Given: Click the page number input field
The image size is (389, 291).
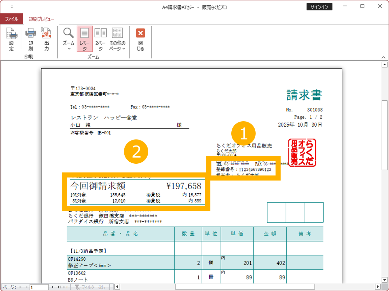Looking at the screenshot, I should tap(38, 287).
